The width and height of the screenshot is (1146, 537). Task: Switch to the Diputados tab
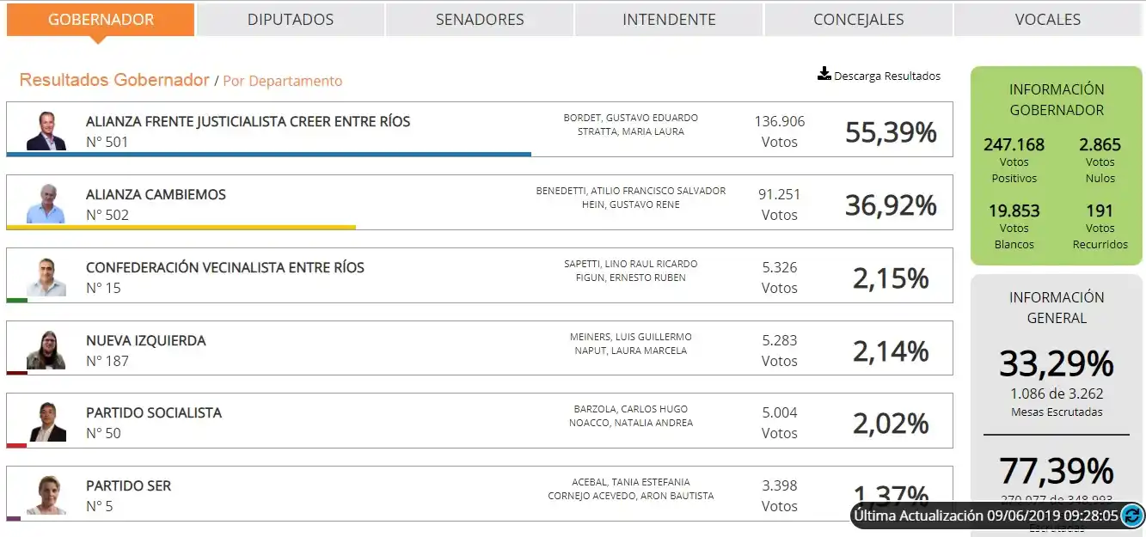[x=291, y=20]
